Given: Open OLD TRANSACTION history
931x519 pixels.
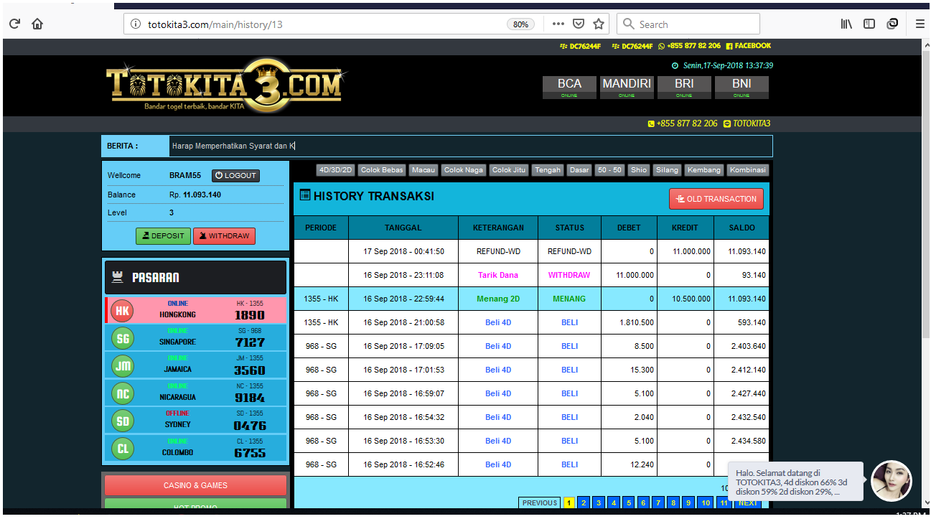Looking at the screenshot, I should 716,199.
